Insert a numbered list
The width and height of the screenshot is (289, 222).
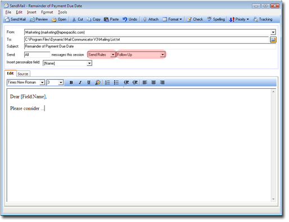[x=107, y=83]
